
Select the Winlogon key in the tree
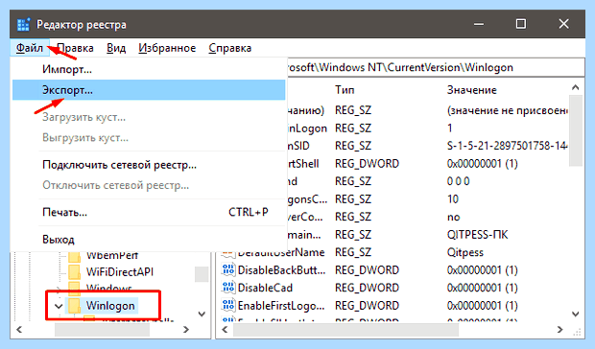point(110,306)
